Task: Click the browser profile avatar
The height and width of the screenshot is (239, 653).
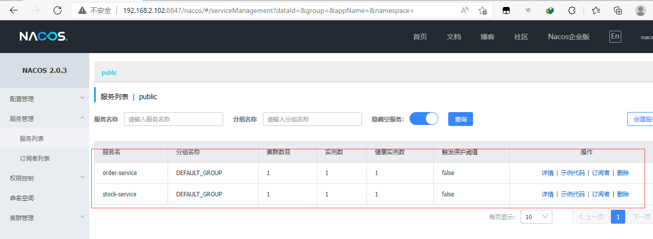Action: (640, 10)
